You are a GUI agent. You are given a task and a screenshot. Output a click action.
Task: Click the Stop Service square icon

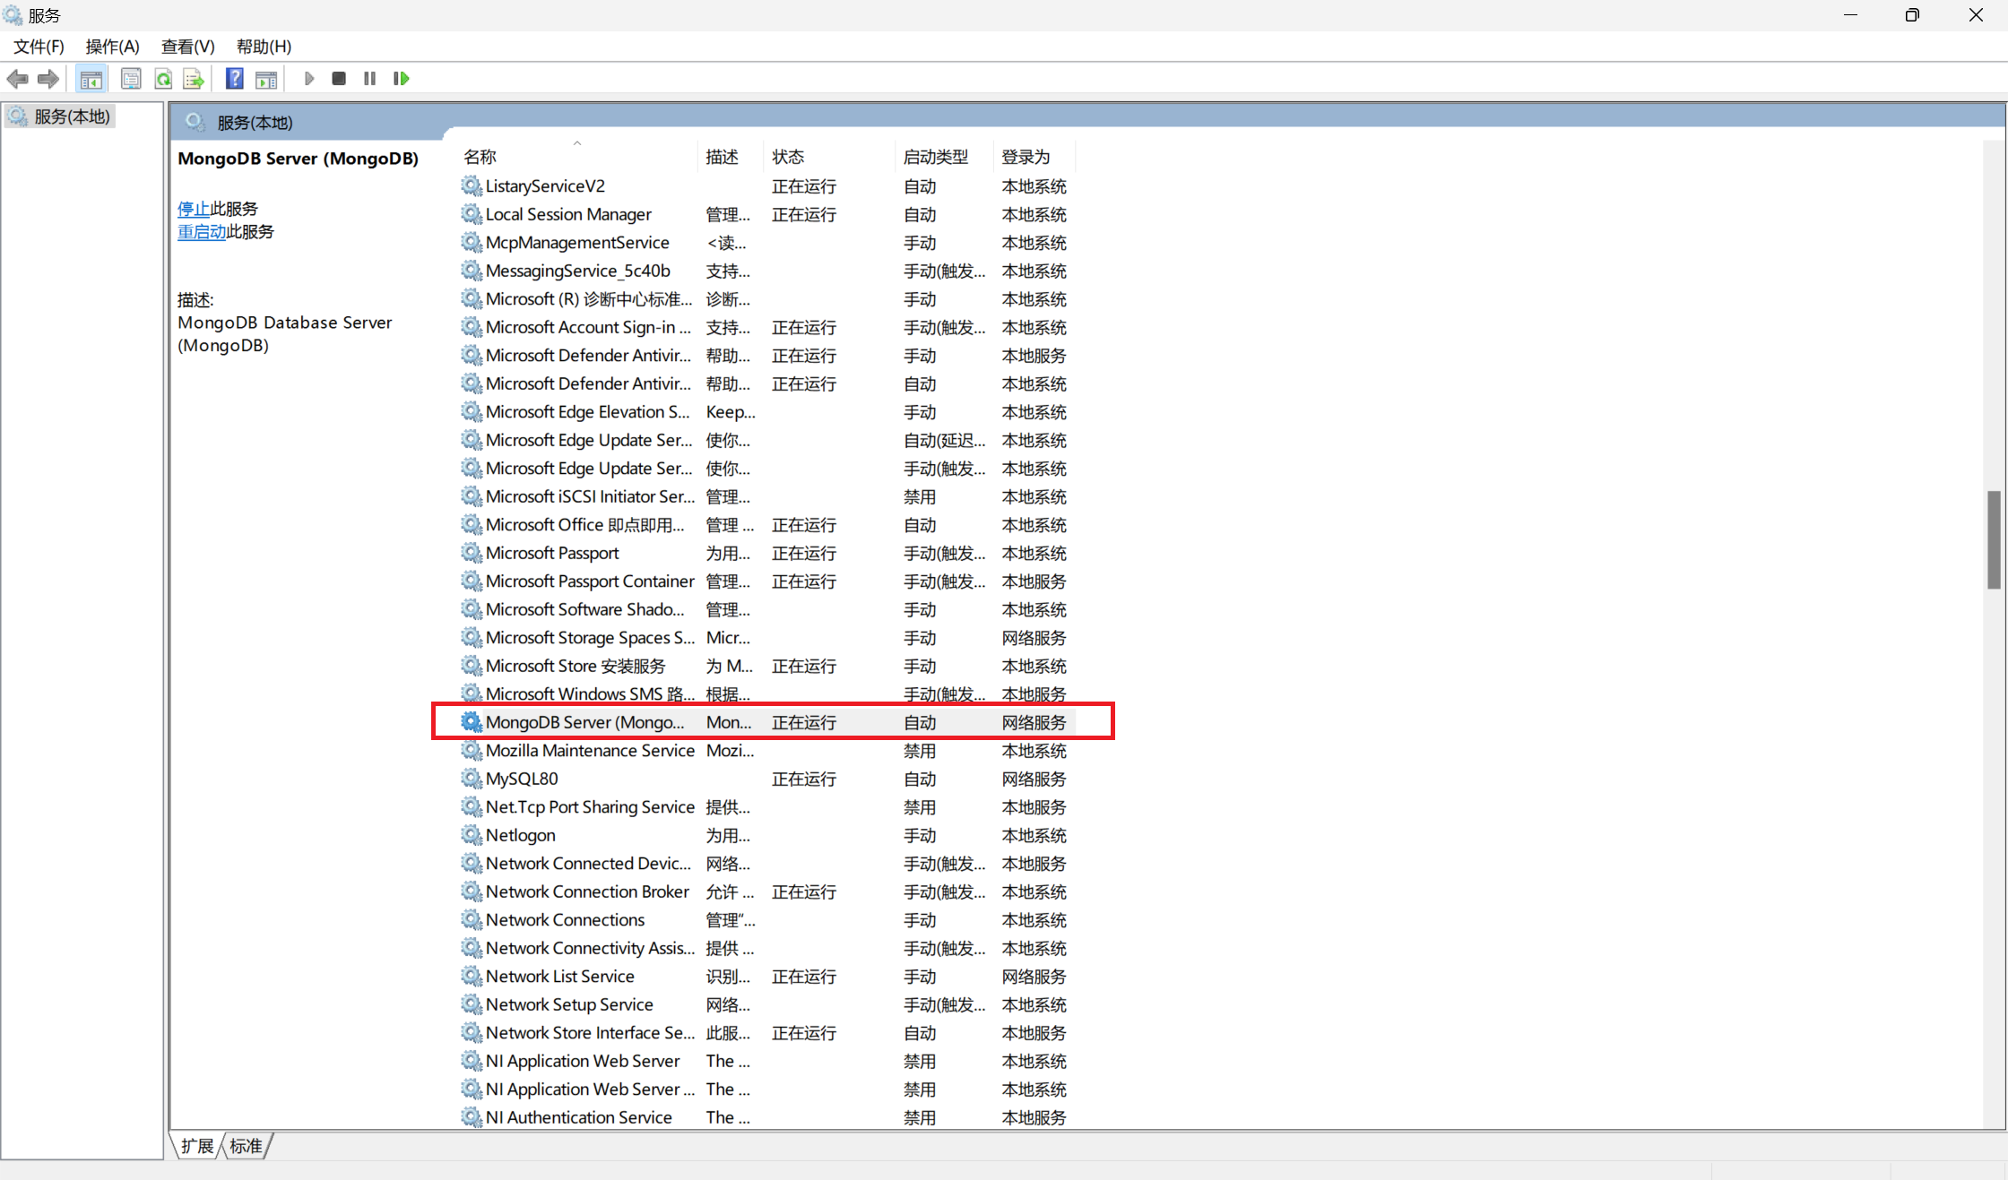point(339,79)
